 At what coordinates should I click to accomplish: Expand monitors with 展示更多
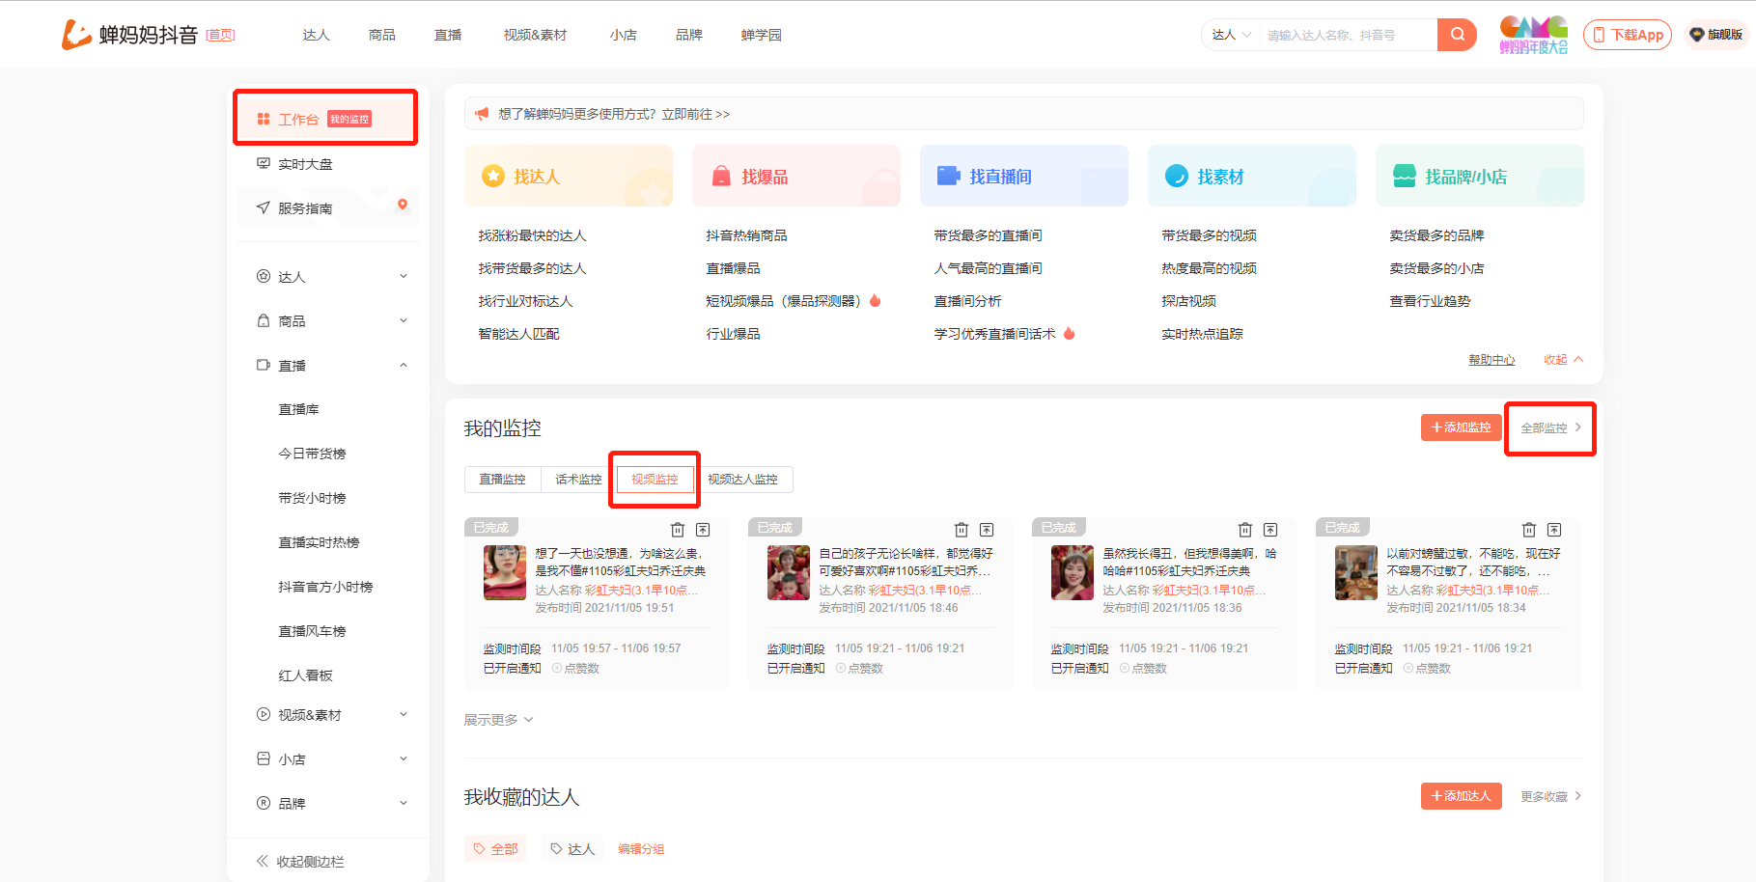498,720
